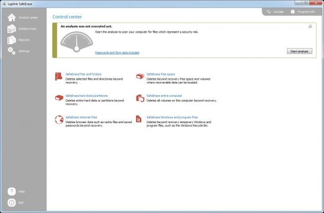Open SafeErase free space link
The width and height of the screenshot is (324, 213).
[161, 74]
